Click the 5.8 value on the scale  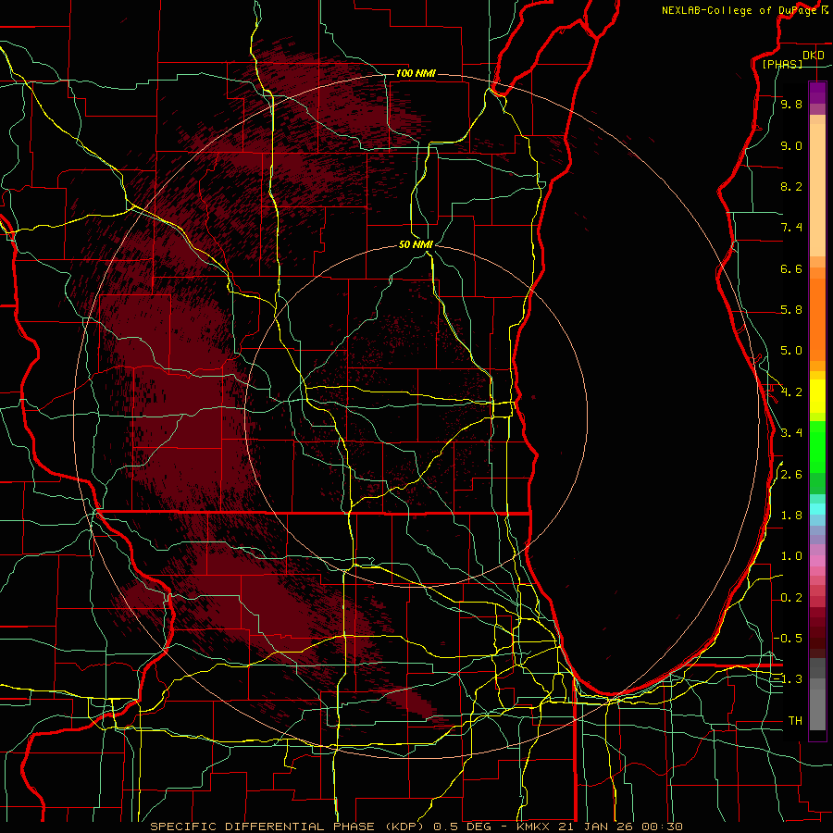[791, 310]
